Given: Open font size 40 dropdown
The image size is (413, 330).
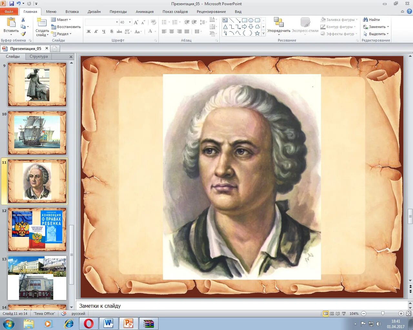Looking at the screenshot, I should [x=130, y=22].
